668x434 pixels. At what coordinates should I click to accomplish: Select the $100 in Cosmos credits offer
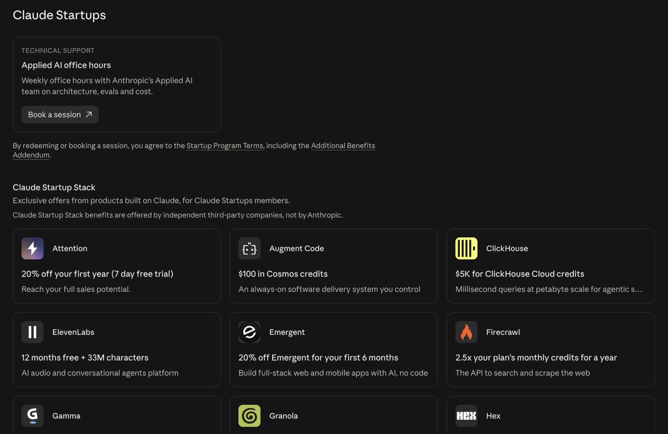pyautogui.click(x=283, y=274)
